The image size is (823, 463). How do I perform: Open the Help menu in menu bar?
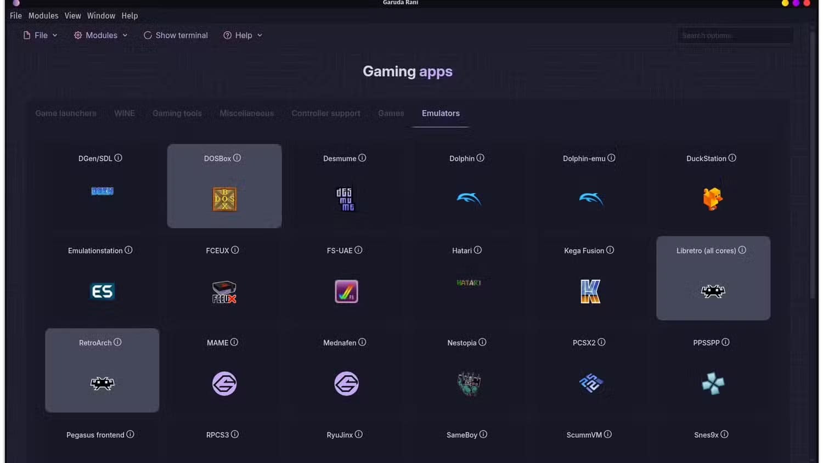(129, 16)
